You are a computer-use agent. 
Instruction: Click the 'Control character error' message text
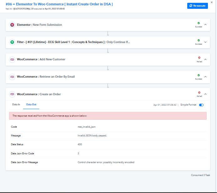click(106, 162)
